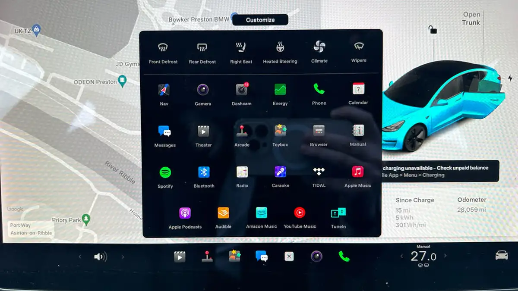Open the Dashcam app
Screen dimensions: 518x291
point(241,94)
